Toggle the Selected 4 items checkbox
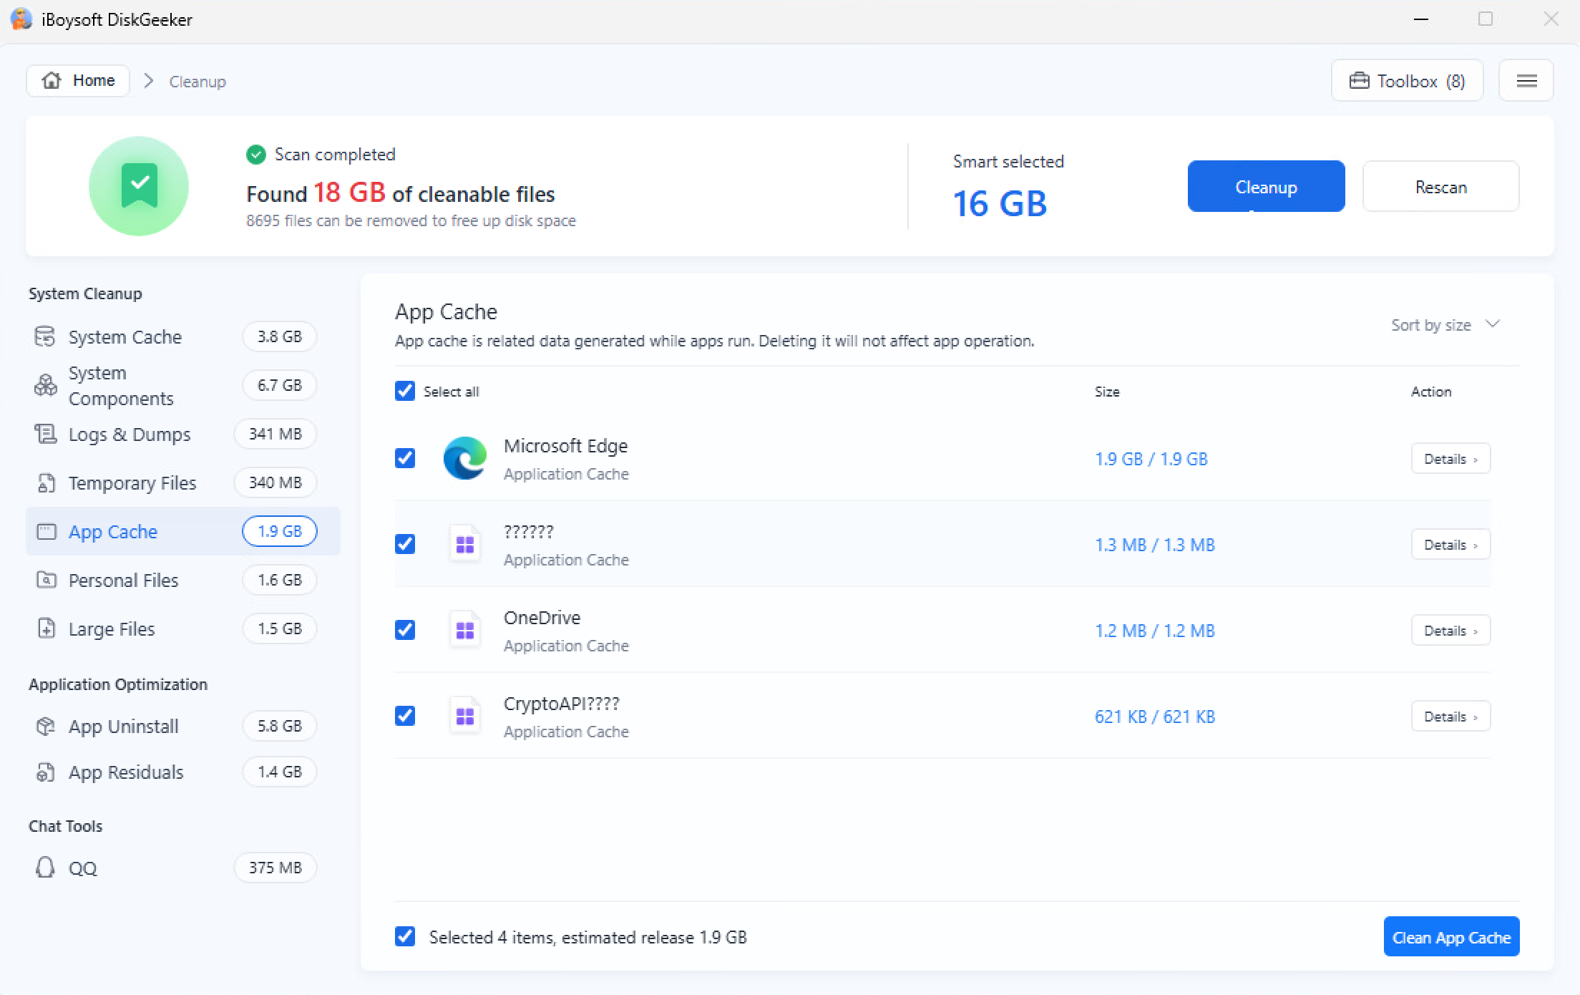Screen dimensions: 1580x995 pyautogui.click(x=405, y=936)
